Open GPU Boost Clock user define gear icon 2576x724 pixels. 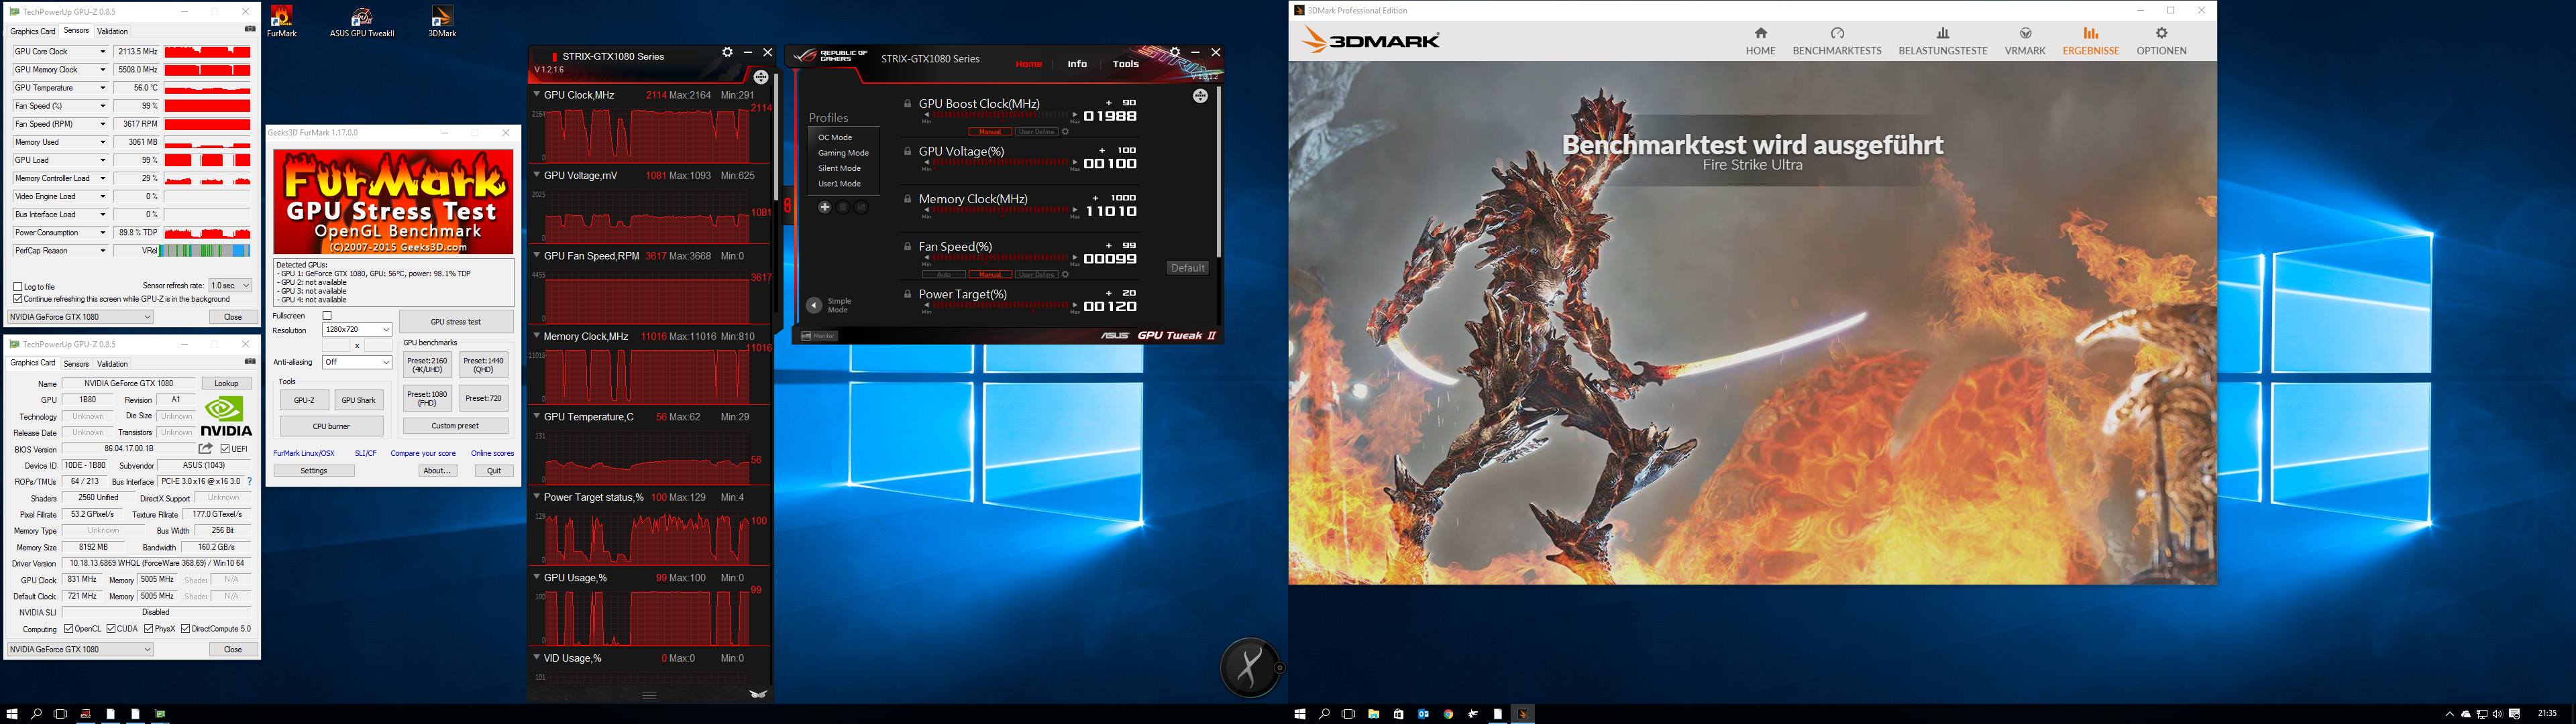[x=1065, y=132]
